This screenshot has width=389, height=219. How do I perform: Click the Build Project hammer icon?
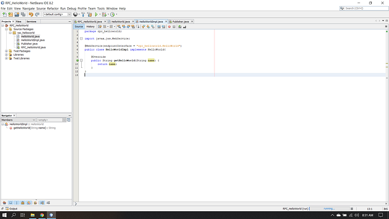pos(83,14)
